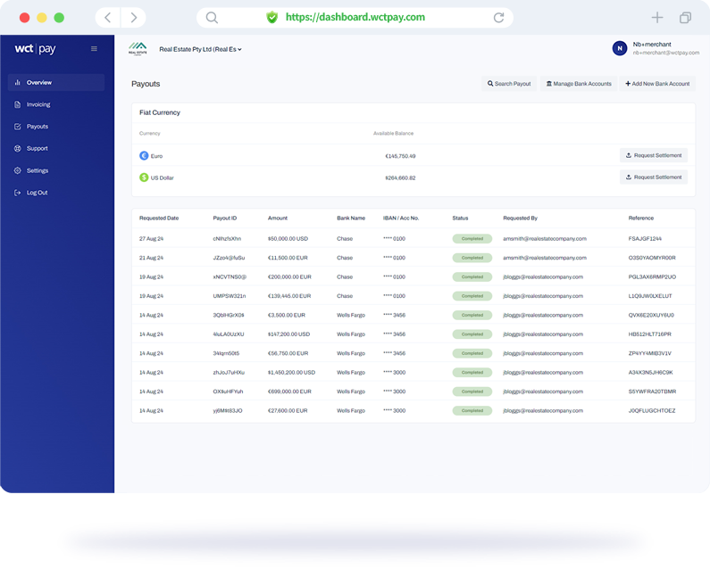Click reference PGL3AX6RMP2UO
This screenshot has width=710, height=577.
[652, 276]
